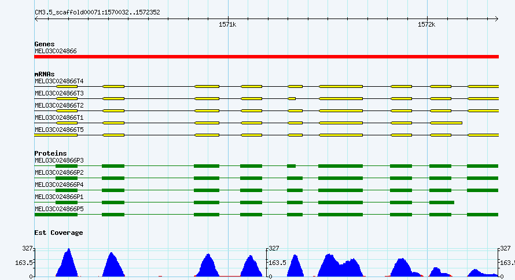Select the mRNAs track title
The image size is (515, 280).
(x=45, y=74)
